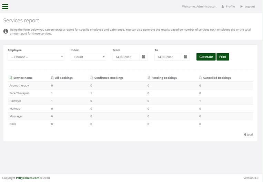Click the info icon beside description

tap(6, 31)
